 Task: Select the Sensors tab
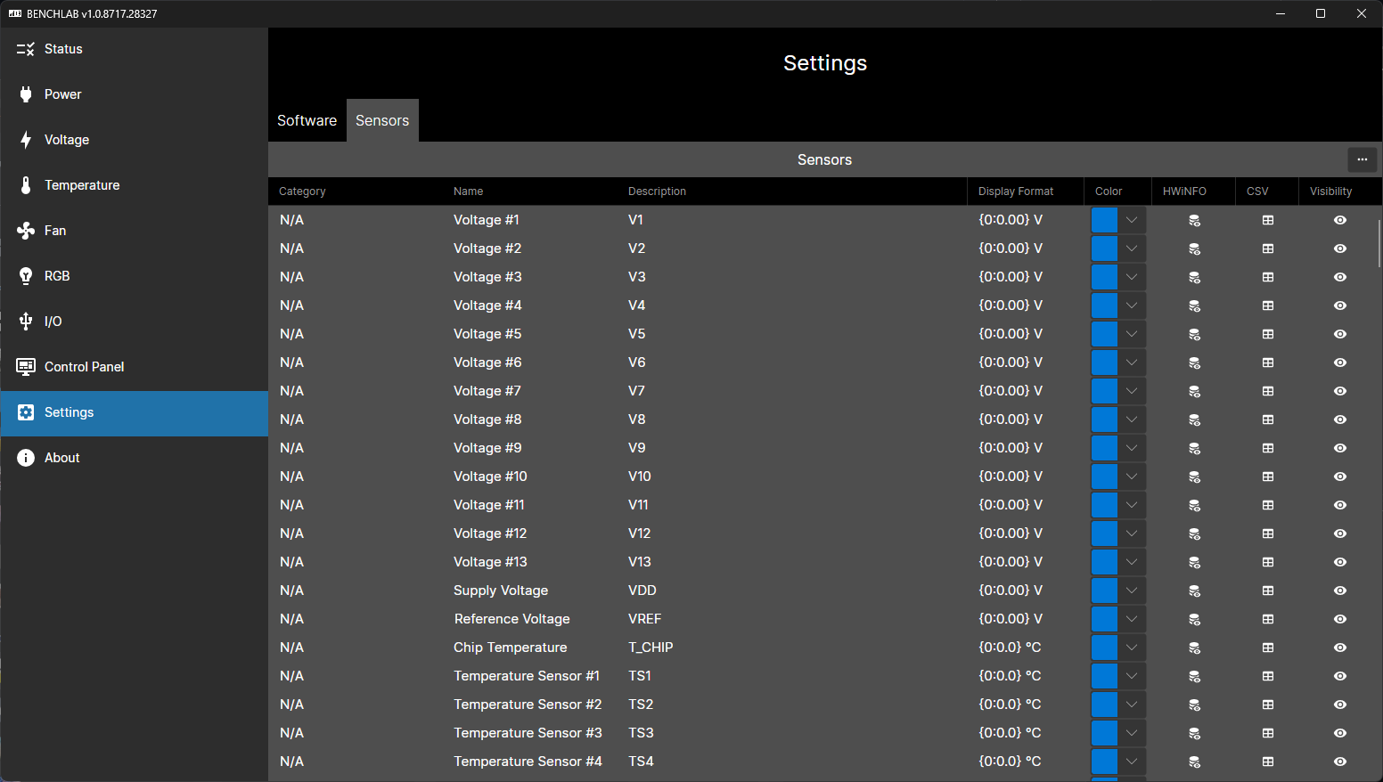tap(382, 120)
